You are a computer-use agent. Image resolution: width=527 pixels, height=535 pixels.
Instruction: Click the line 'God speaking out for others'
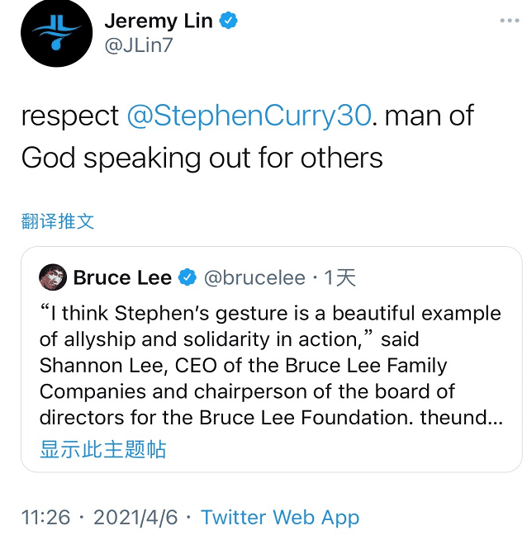point(202,157)
